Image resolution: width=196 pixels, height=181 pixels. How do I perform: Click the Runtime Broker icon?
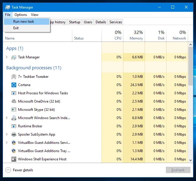click(x=14, y=126)
